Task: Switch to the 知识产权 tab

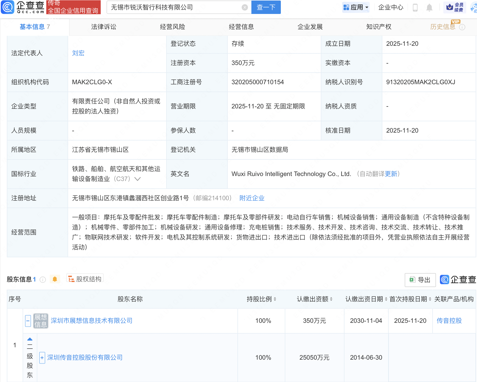Action: (x=379, y=27)
